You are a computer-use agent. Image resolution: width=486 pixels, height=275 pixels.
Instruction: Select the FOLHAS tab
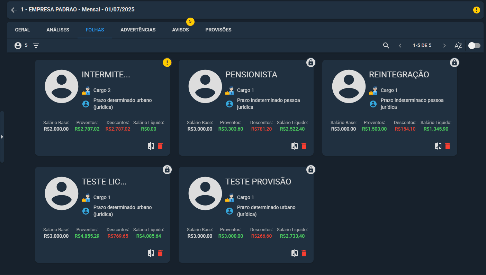[x=95, y=30]
